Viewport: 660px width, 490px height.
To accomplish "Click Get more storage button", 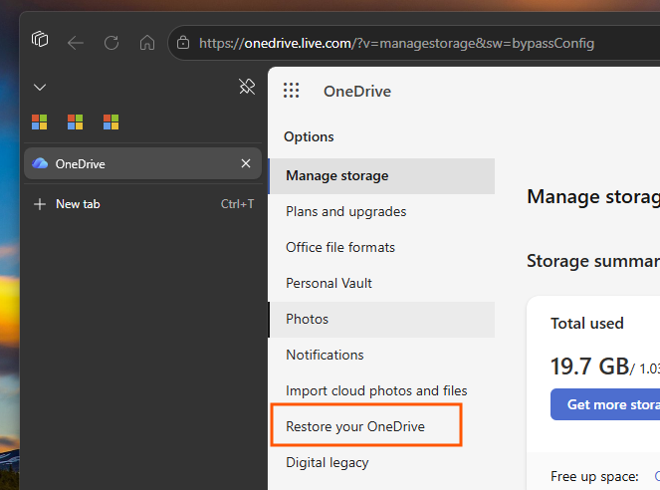I will [x=605, y=404].
